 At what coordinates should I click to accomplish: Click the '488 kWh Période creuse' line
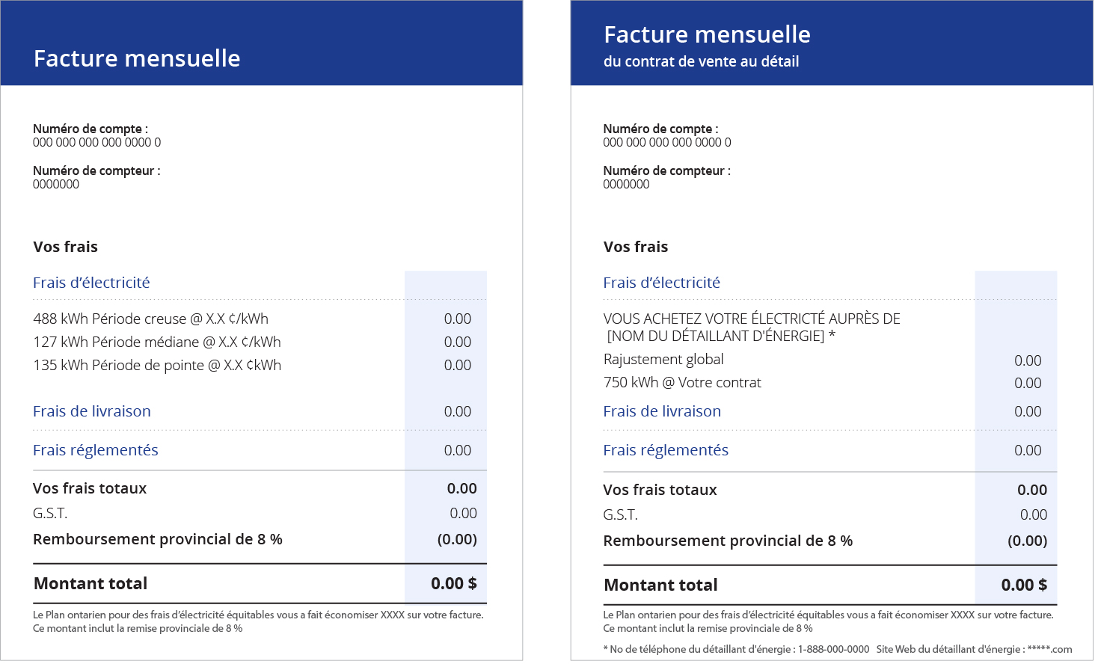(x=150, y=319)
